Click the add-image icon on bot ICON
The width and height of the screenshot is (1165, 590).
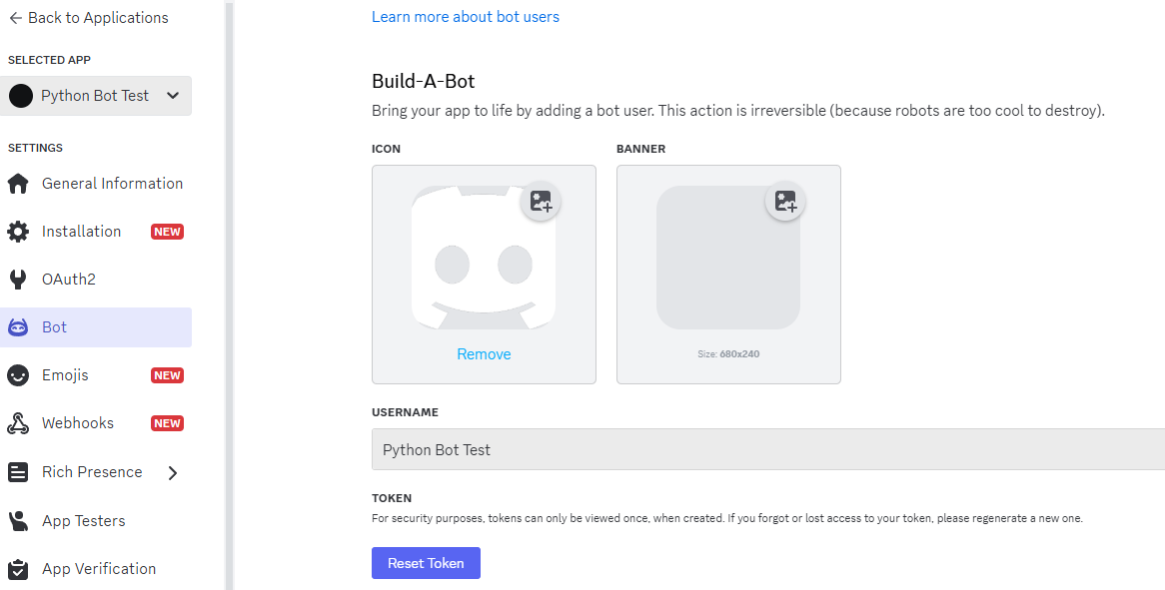click(x=541, y=201)
